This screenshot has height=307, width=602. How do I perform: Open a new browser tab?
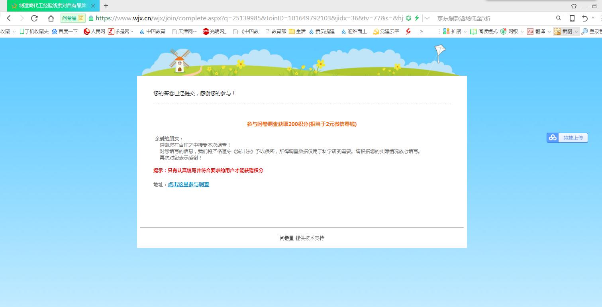106,6
